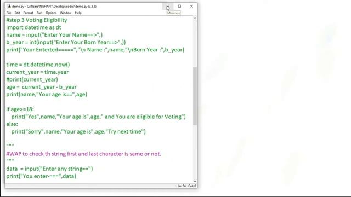Click the IDLE file icon in title bar
Screen dimensions: 351x197
pos(9,6)
